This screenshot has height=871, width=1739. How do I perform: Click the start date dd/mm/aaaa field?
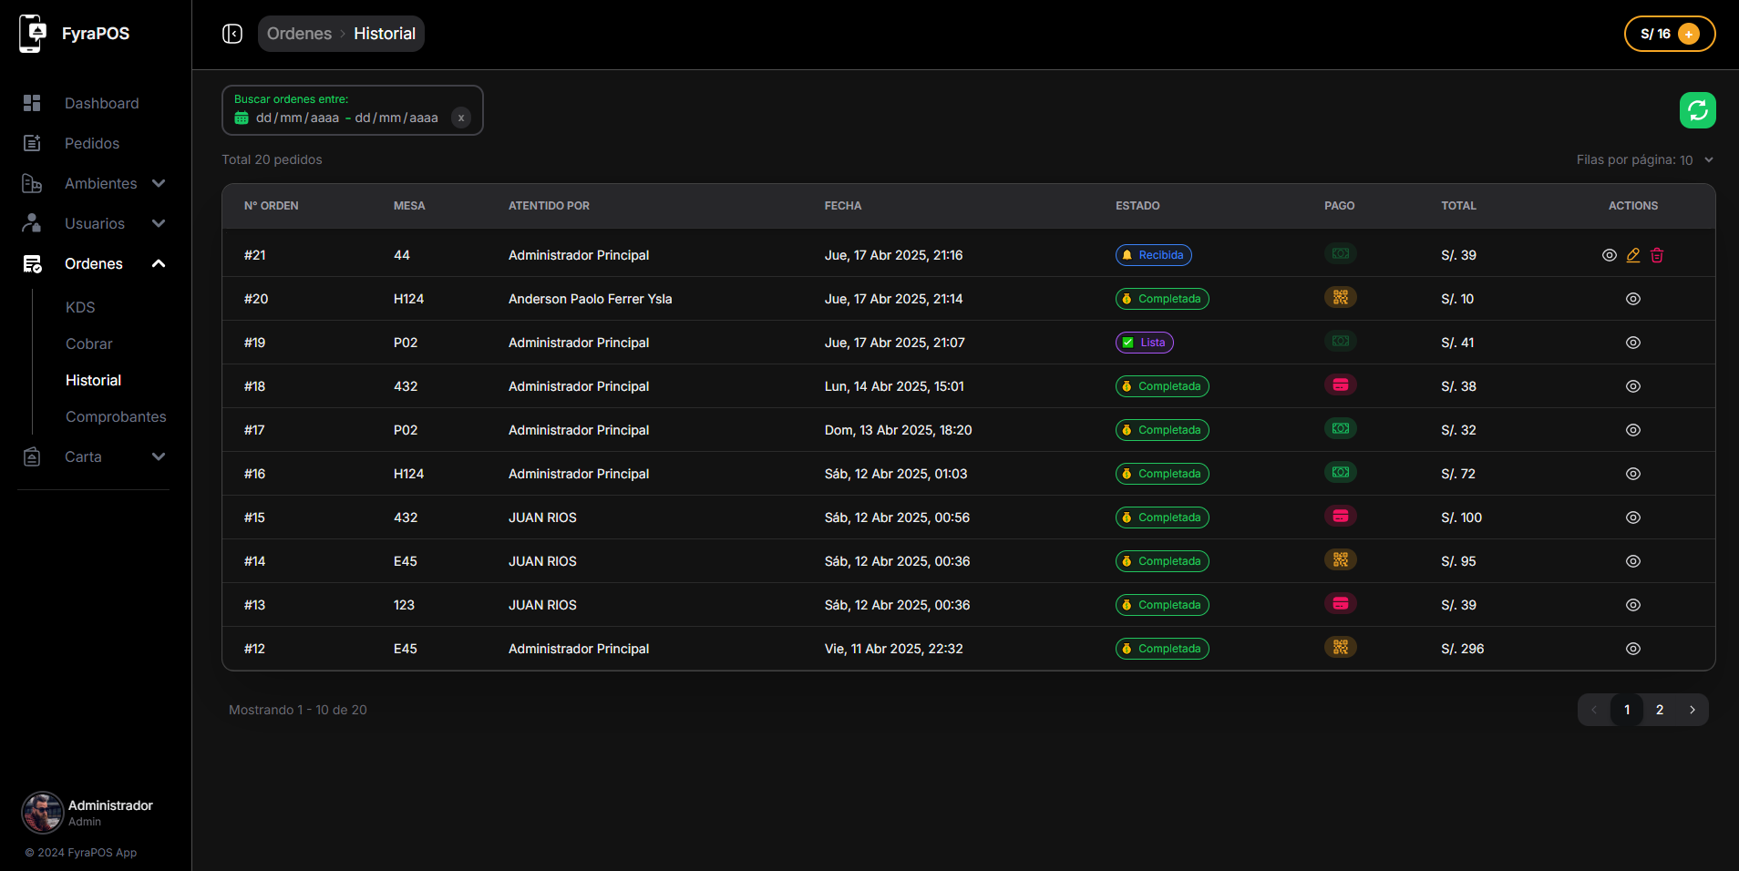click(297, 118)
